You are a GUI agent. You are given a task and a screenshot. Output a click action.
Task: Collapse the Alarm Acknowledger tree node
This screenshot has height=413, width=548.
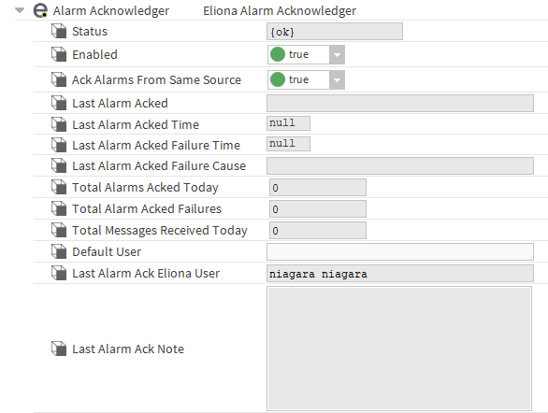coord(20,10)
